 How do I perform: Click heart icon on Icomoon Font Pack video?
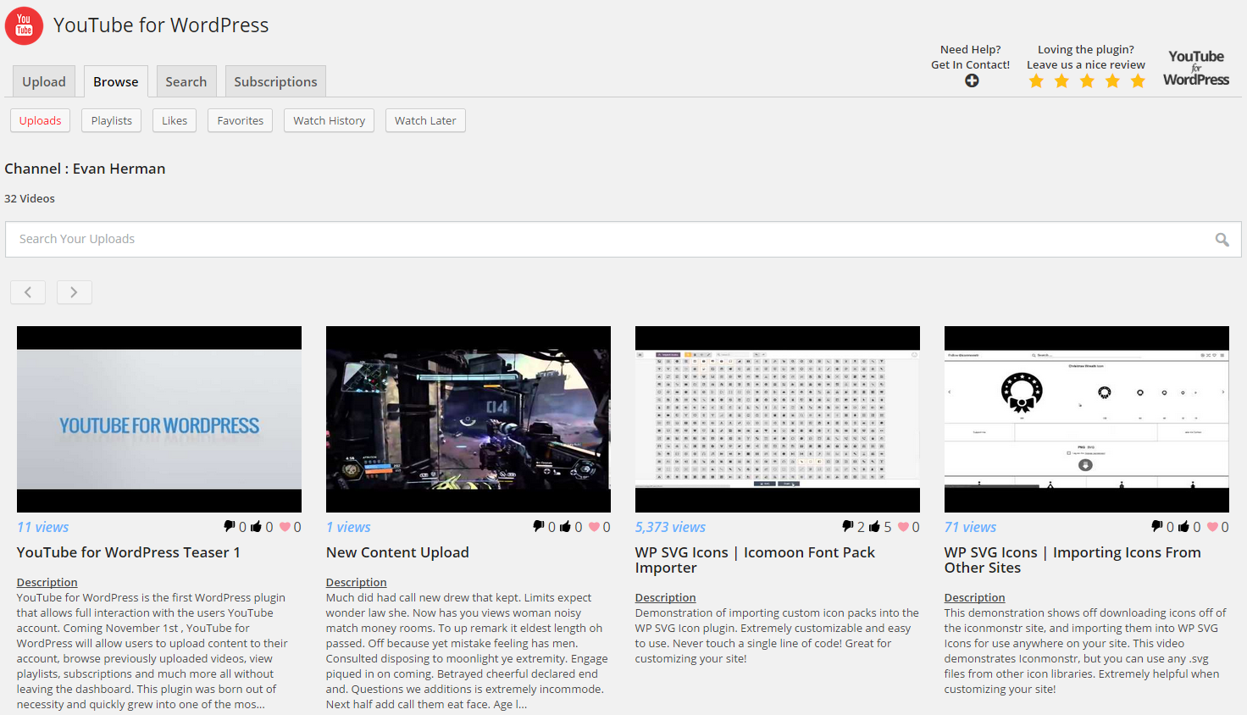point(903,527)
